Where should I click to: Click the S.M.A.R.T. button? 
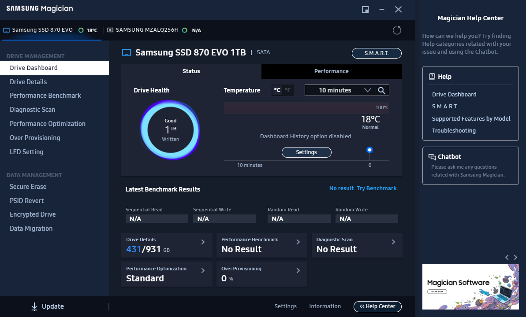(377, 53)
